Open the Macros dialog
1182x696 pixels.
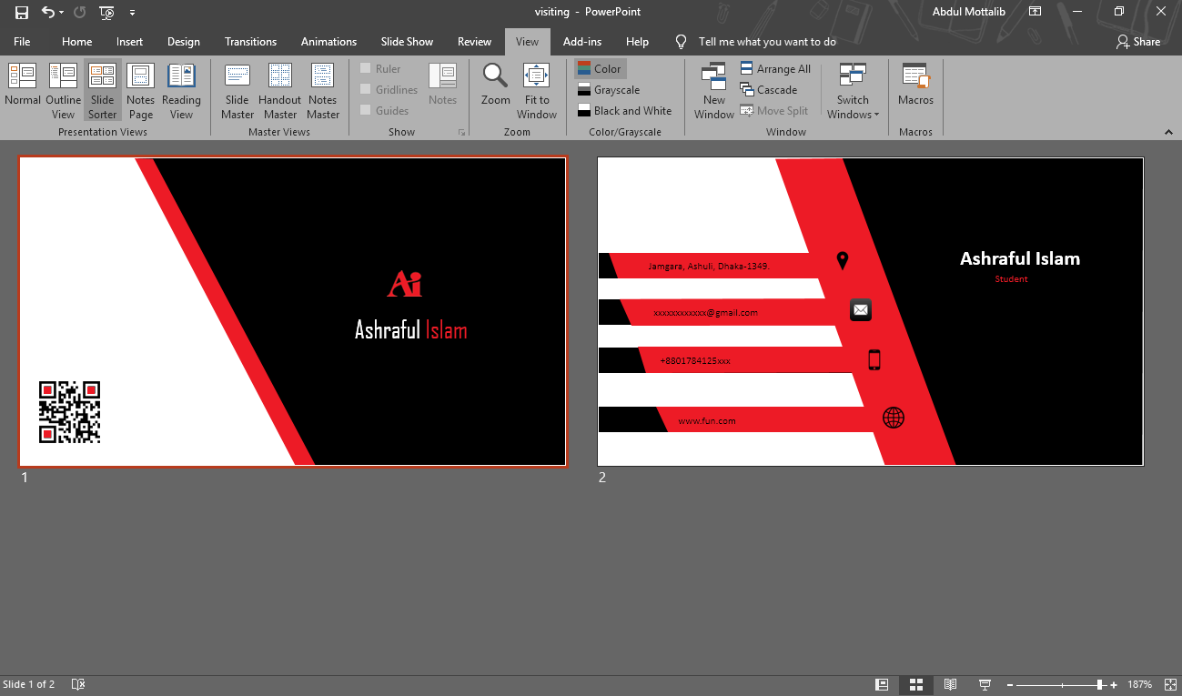[x=915, y=85]
